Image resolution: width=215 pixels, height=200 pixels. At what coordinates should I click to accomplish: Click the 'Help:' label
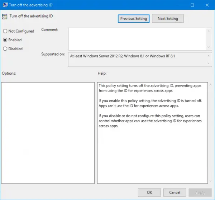(x=102, y=73)
